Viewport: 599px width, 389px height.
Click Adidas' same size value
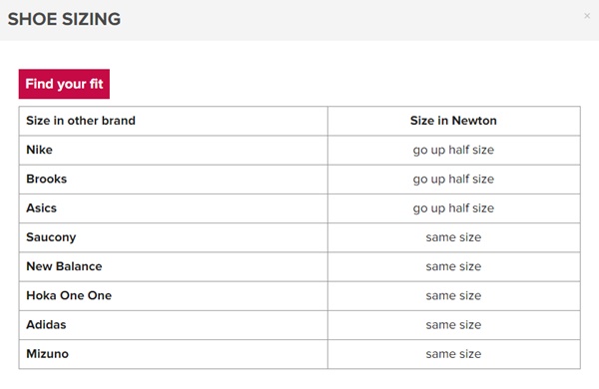point(453,325)
